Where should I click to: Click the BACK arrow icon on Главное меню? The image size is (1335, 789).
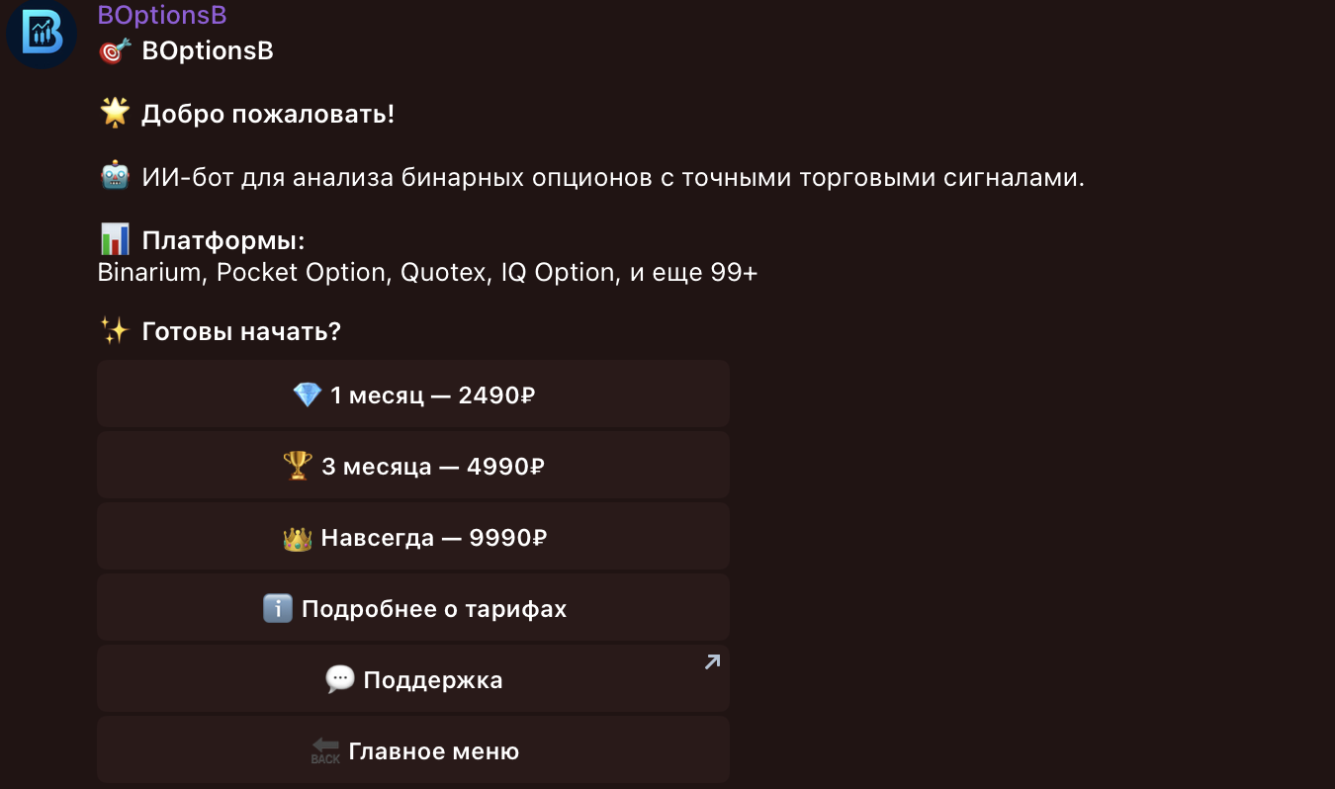point(324,749)
